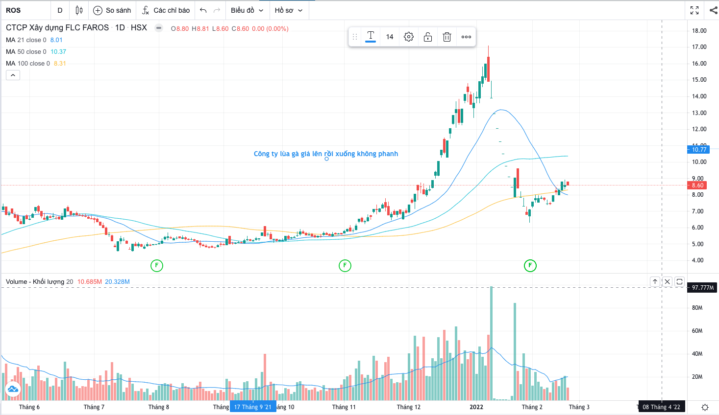This screenshot has height=415, width=719.
Task: Open the Các chỉ báo indicators menu
Action: 166,10
